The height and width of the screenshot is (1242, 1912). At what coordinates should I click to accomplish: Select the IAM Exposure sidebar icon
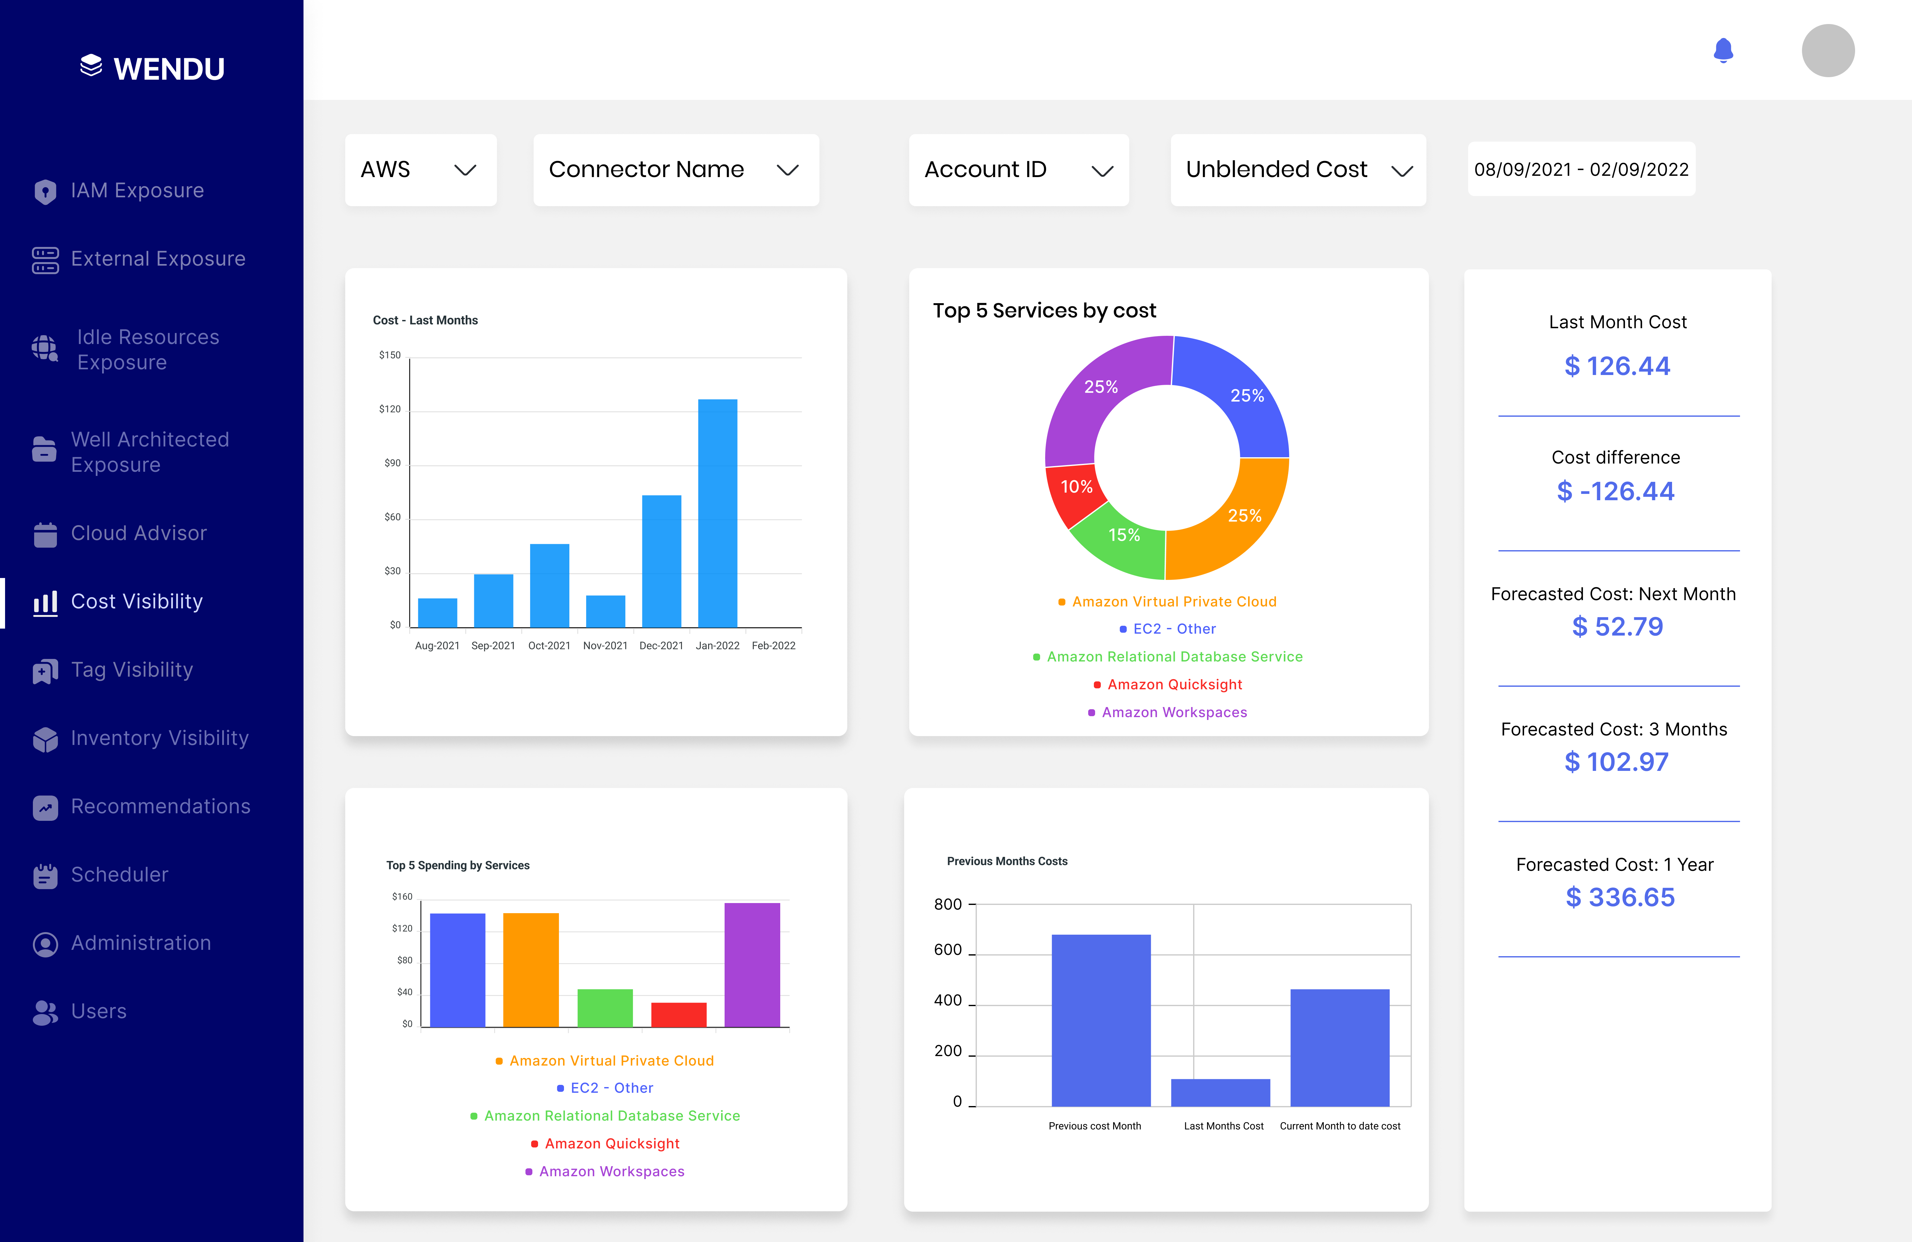44,190
